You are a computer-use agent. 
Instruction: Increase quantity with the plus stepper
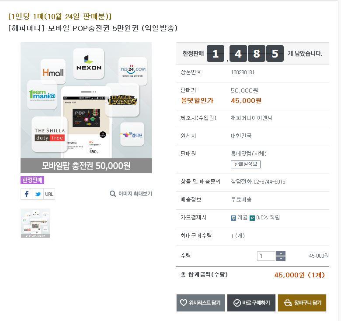click(x=281, y=253)
